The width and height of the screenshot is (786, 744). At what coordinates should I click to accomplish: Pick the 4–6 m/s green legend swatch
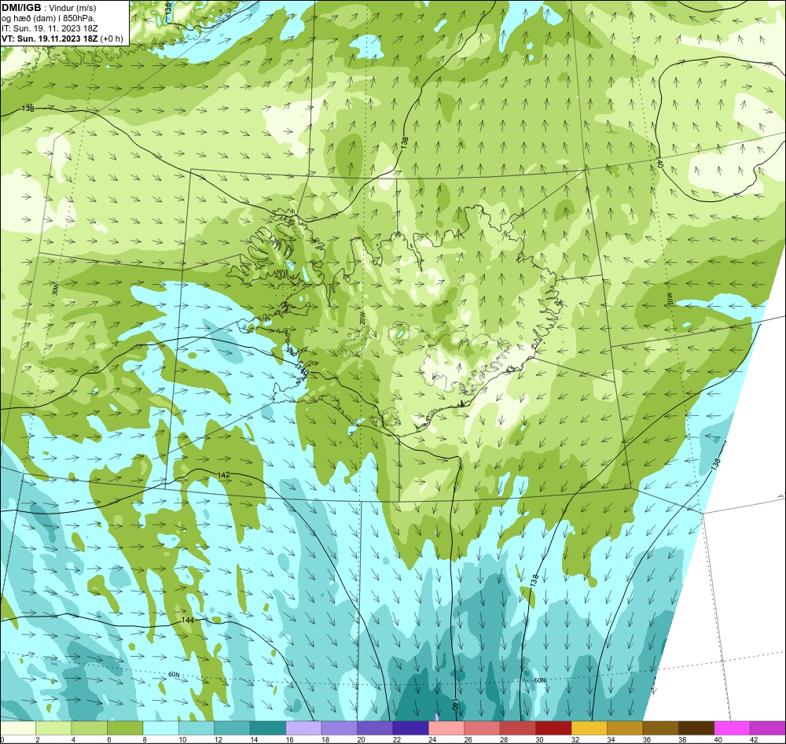pyautogui.click(x=90, y=727)
